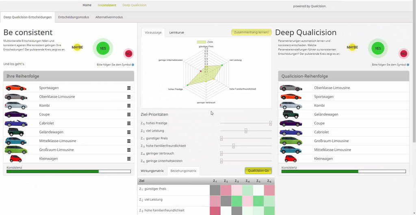This screenshot has height=215, width=416.
Task: Click the yellow MAYBE circle under Be consistent
Action: [77, 47]
